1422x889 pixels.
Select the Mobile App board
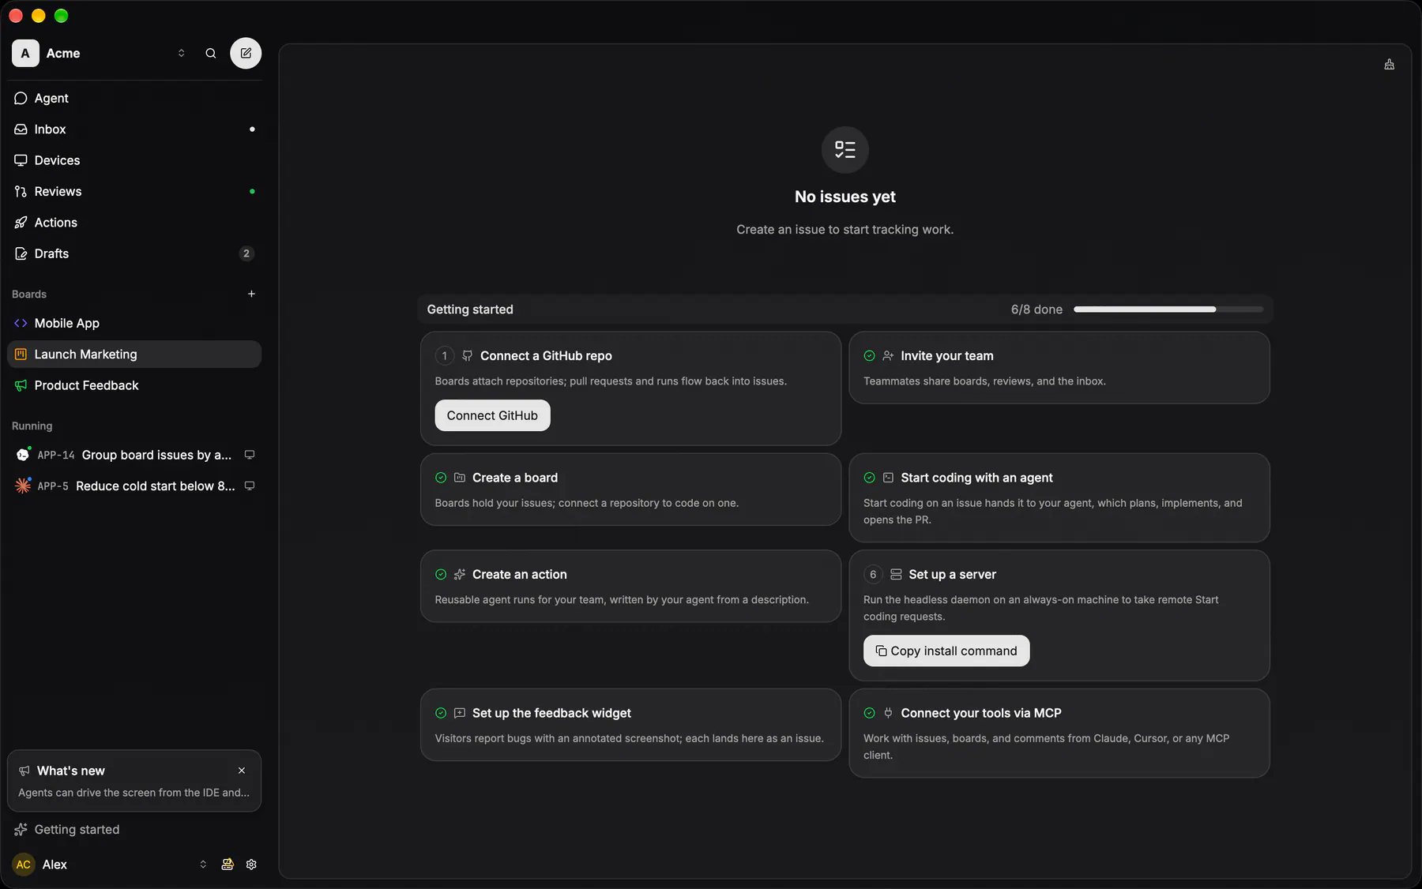coord(134,323)
